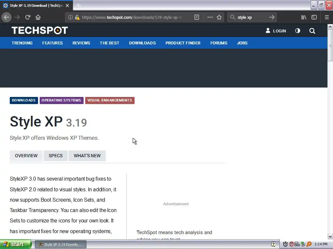The height and width of the screenshot is (249, 333).
Task: Select the Style XP 3.19 Download tab
Action: [x=36, y=6]
